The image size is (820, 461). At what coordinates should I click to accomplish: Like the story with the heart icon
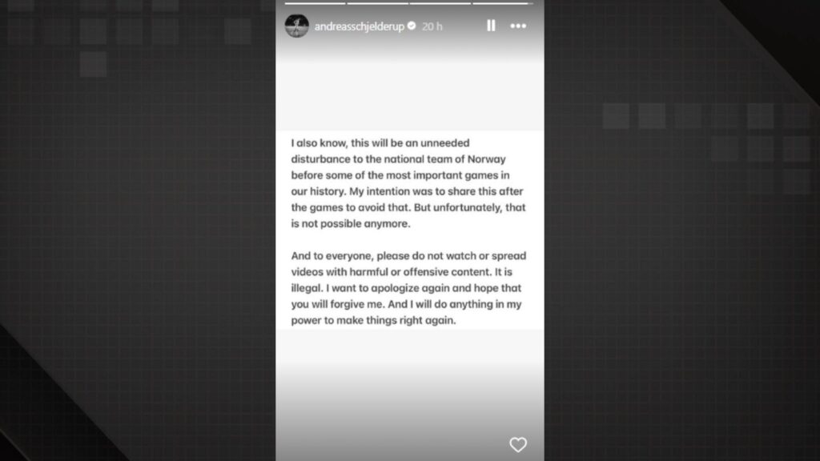tap(518, 444)
